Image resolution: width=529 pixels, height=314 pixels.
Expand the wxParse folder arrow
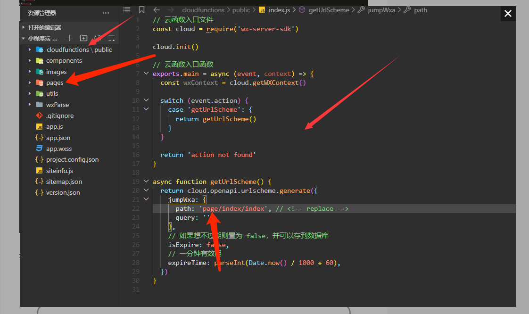[30, 105]
